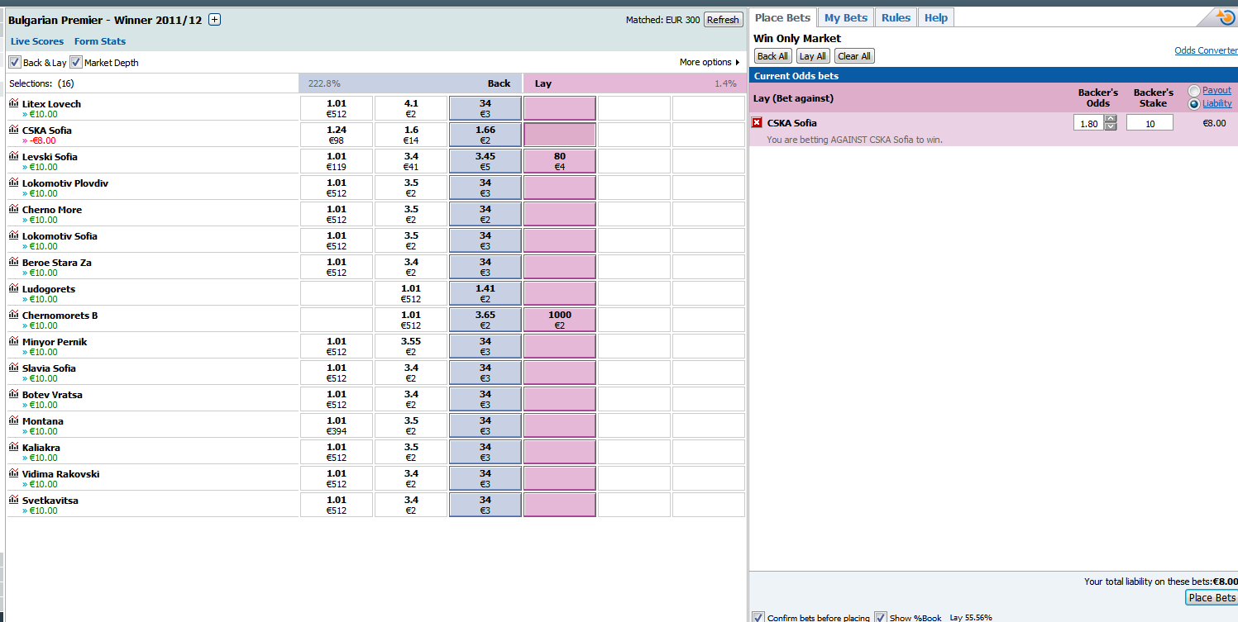
Task: Switch to the My Bets tab
Action: point(845,17)
